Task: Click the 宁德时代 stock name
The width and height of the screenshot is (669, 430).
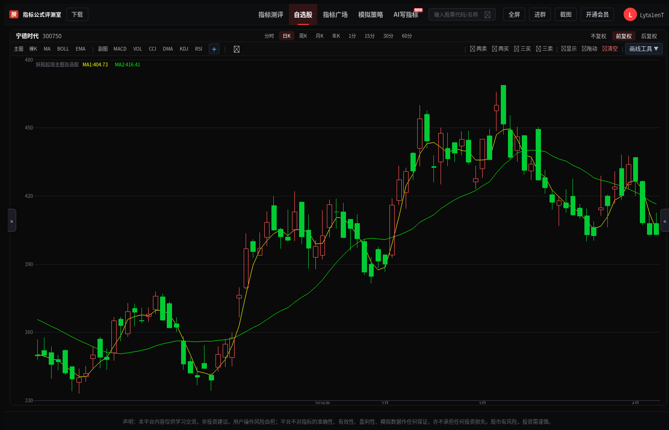Action: (x=27, y=36)
